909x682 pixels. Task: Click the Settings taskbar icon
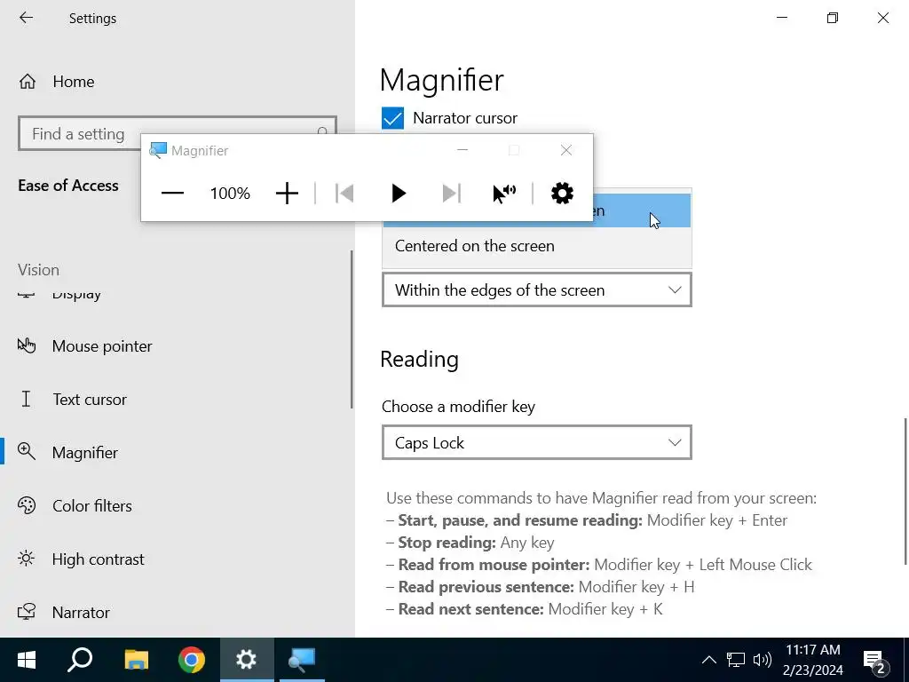[x=247, y=660]
